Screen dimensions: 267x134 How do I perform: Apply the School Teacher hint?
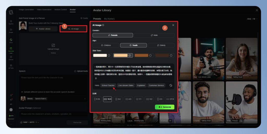(108, 86)
